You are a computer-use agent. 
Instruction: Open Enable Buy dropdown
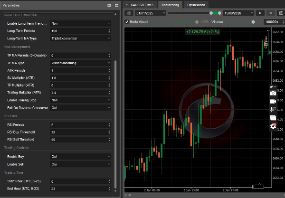coord(80,156)
